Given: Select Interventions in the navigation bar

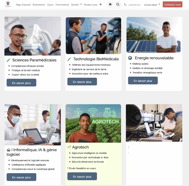Looking at the screenshot, I should (62, 5).
